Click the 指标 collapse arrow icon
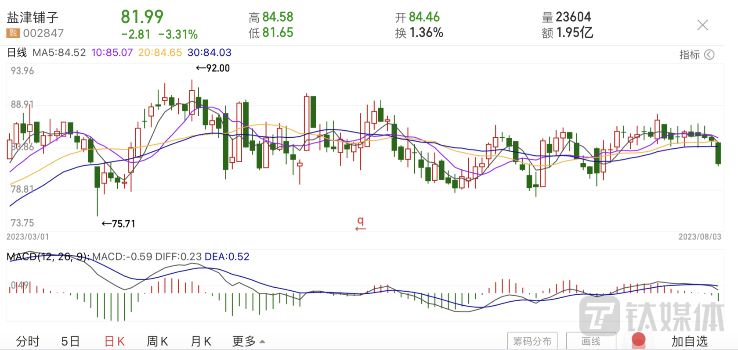 709,54
